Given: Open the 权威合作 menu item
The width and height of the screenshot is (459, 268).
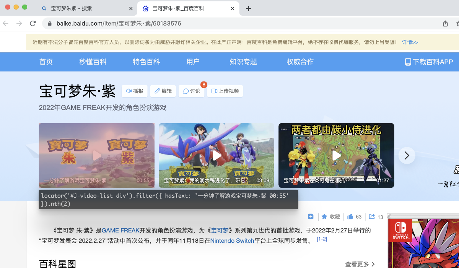Looking at the screenshot, I should 300,62.
